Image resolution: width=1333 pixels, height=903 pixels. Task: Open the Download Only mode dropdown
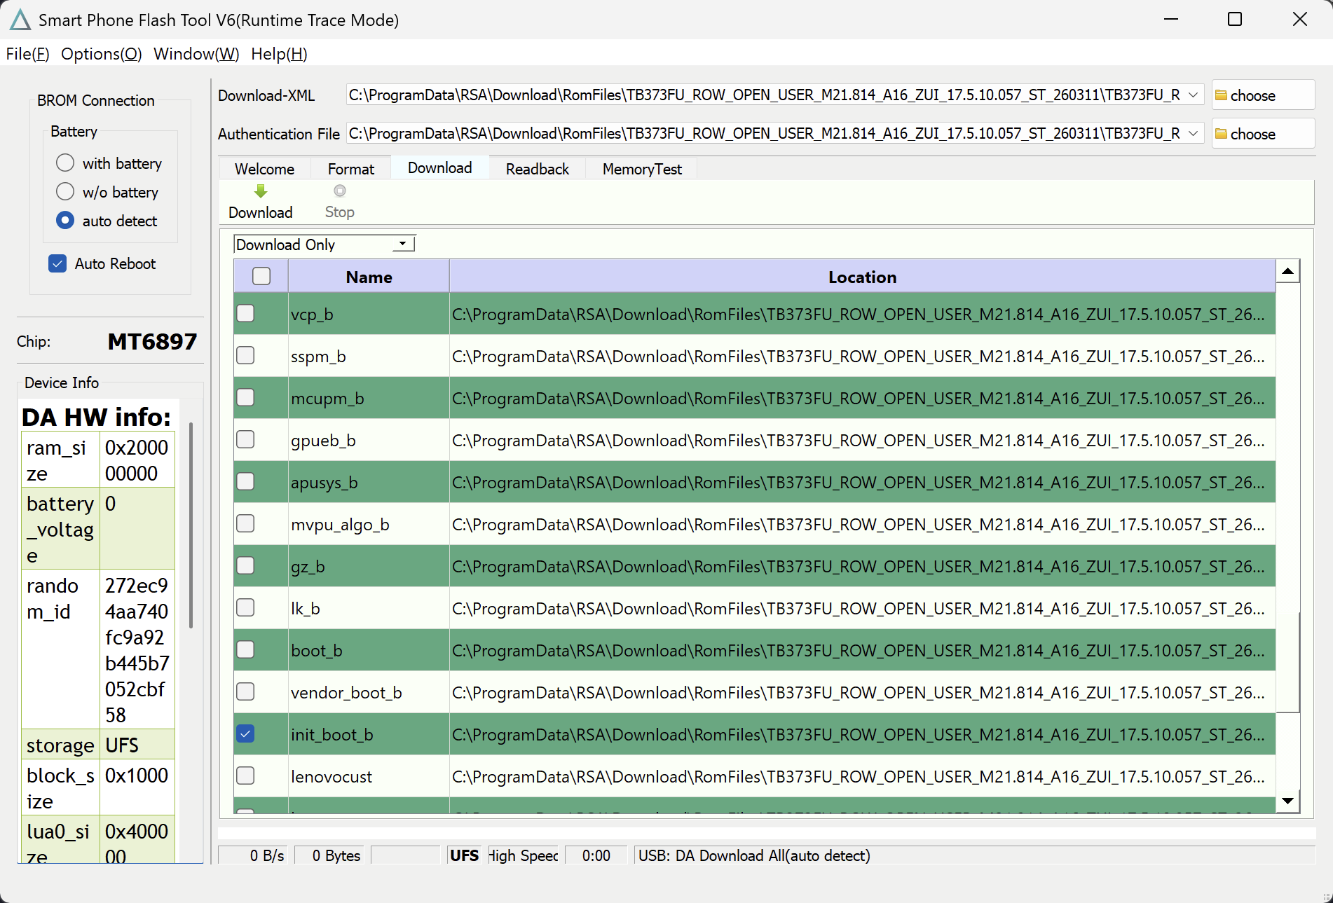[x=402, y=244]
